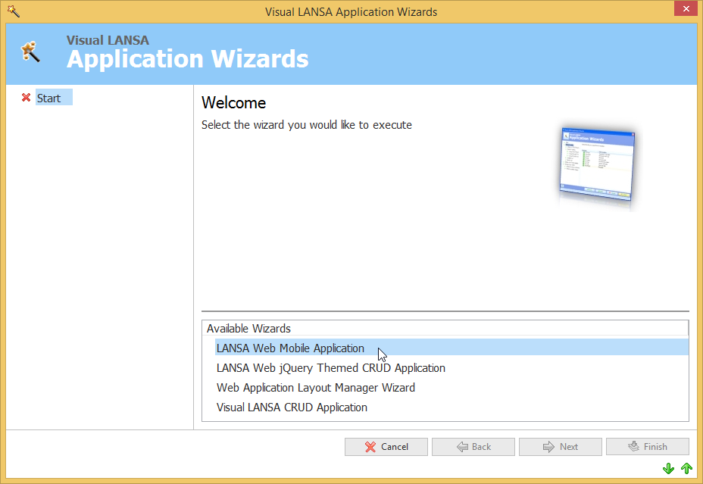
Task: Select the Start step in sidebar
Action: coord(54,98)
